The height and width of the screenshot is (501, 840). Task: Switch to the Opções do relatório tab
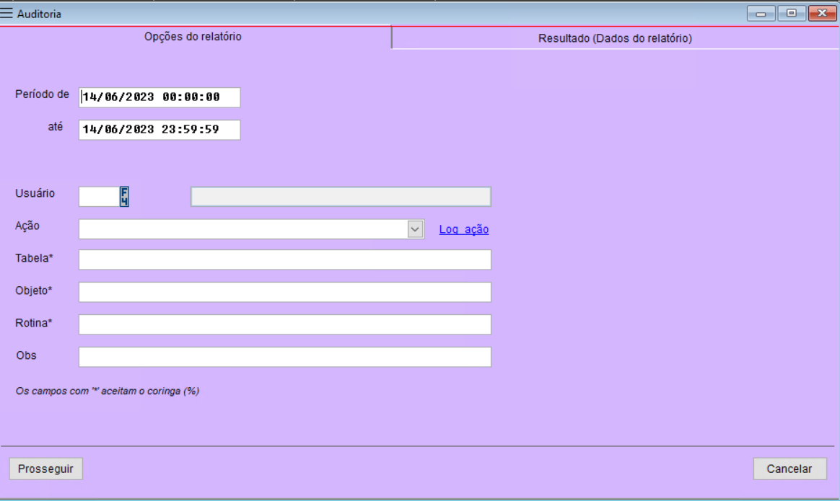[194, 37]
